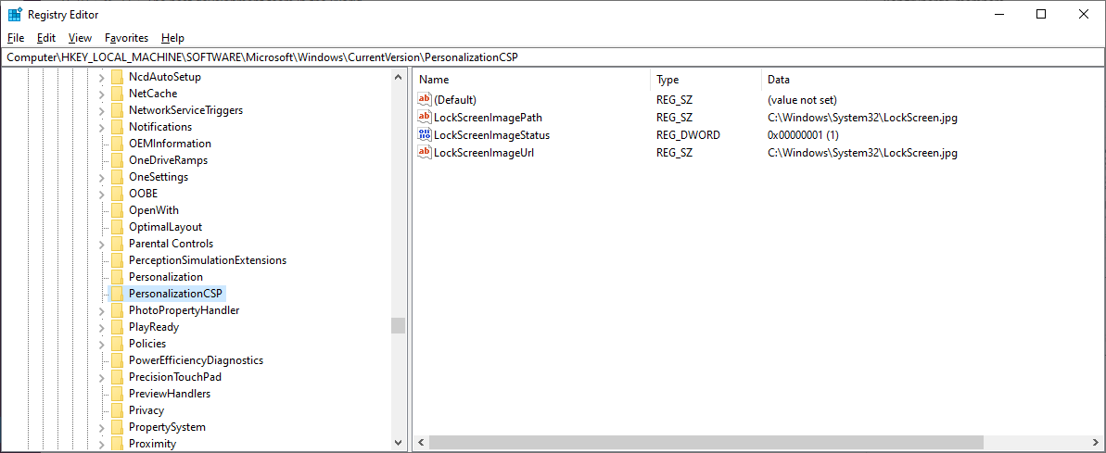
Task: Open the View menu
Action: pos(81,38)
